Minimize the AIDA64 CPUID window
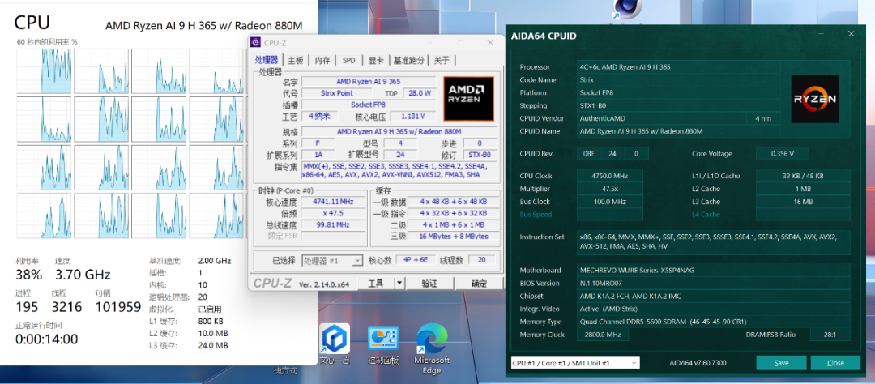This screenshot has width=875, height=384. tap(820, 34)
